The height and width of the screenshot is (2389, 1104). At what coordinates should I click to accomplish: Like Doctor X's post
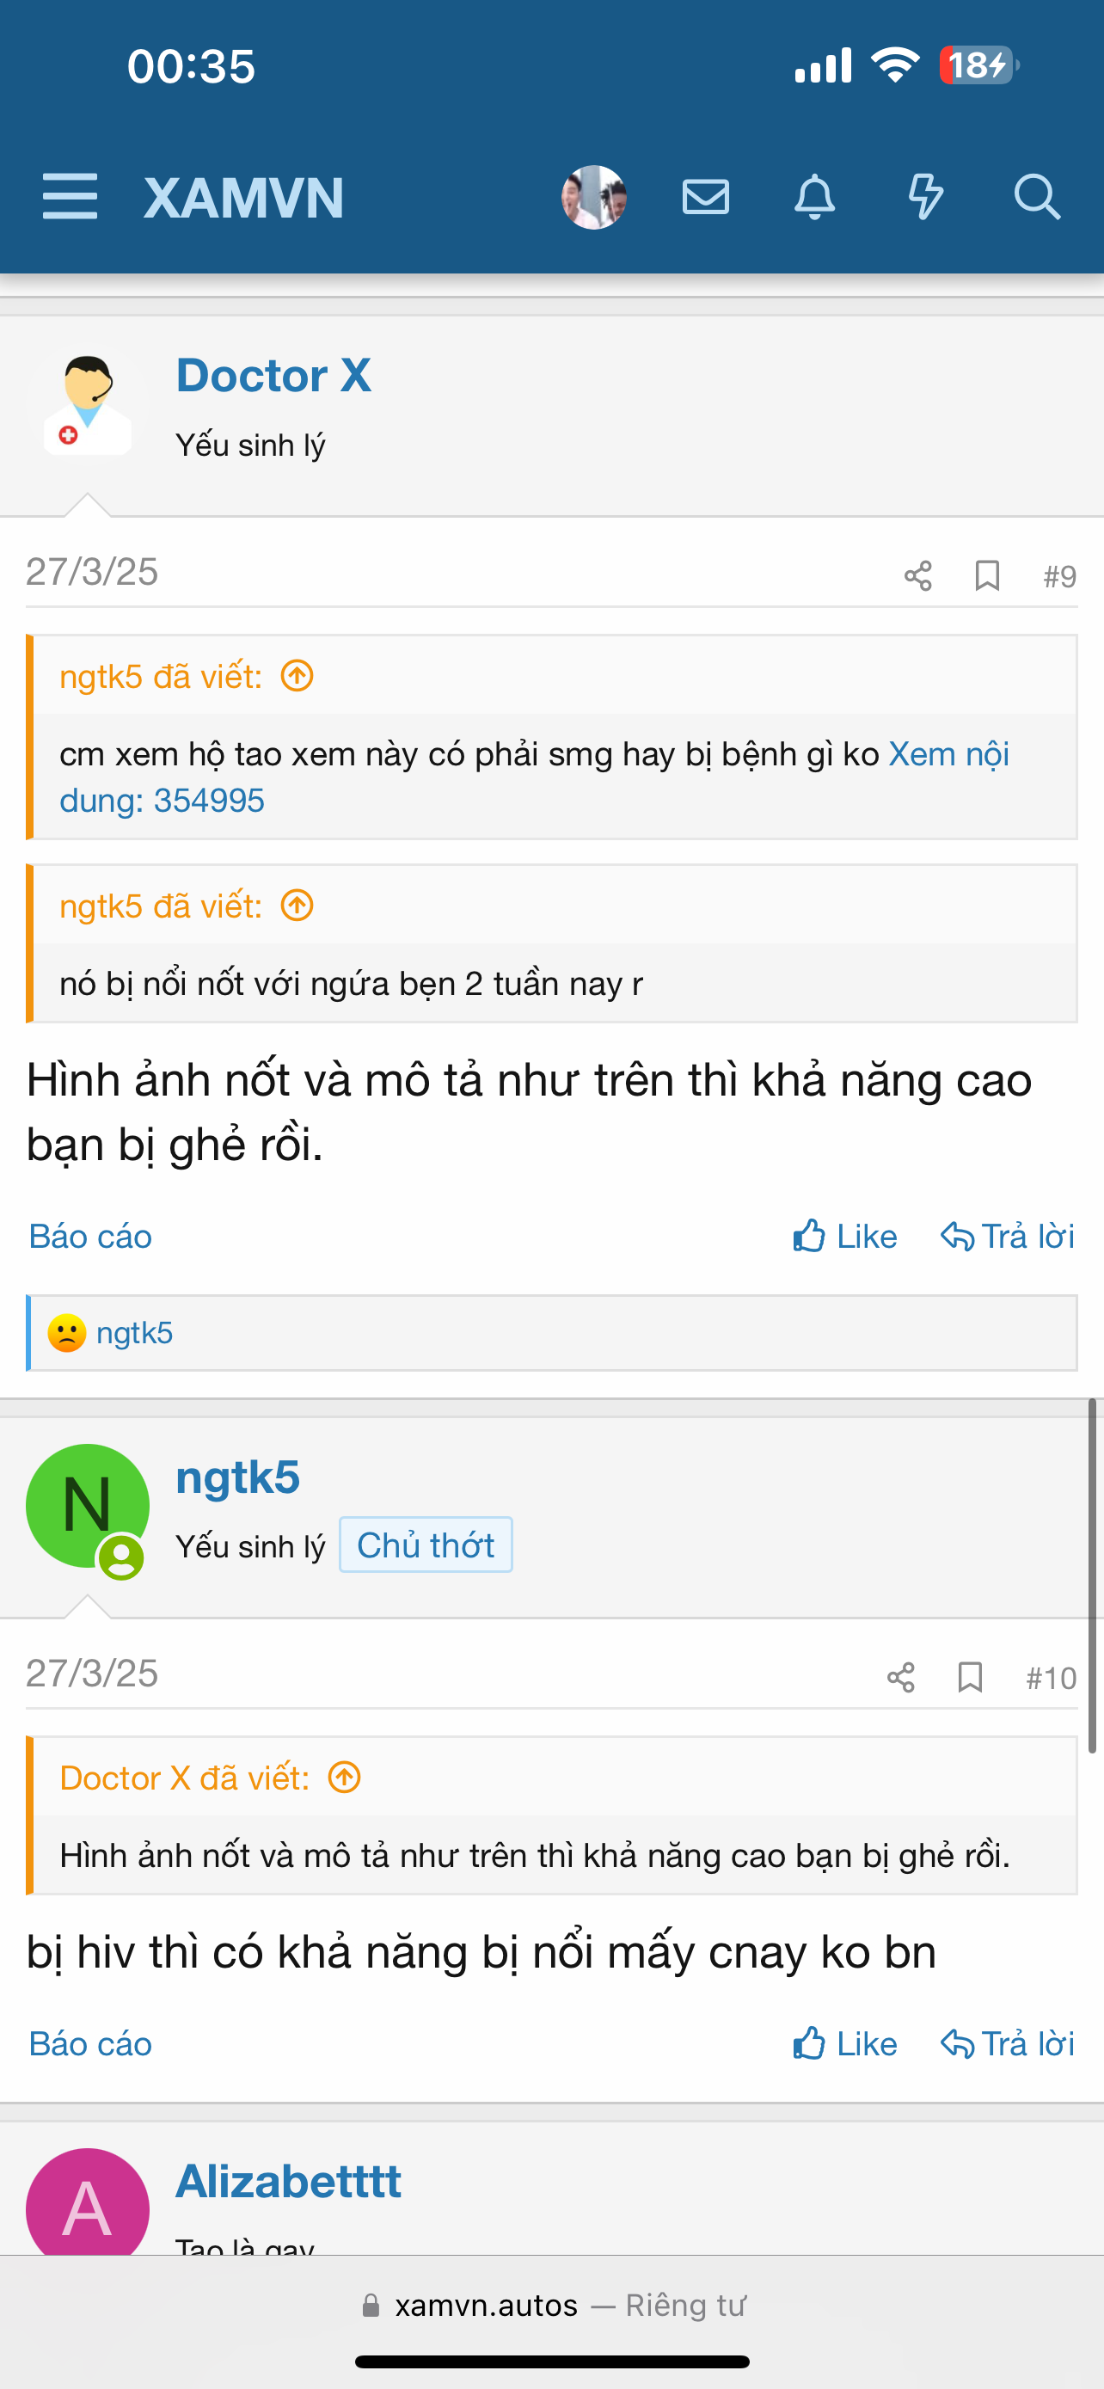click(x=844, y=1237)
